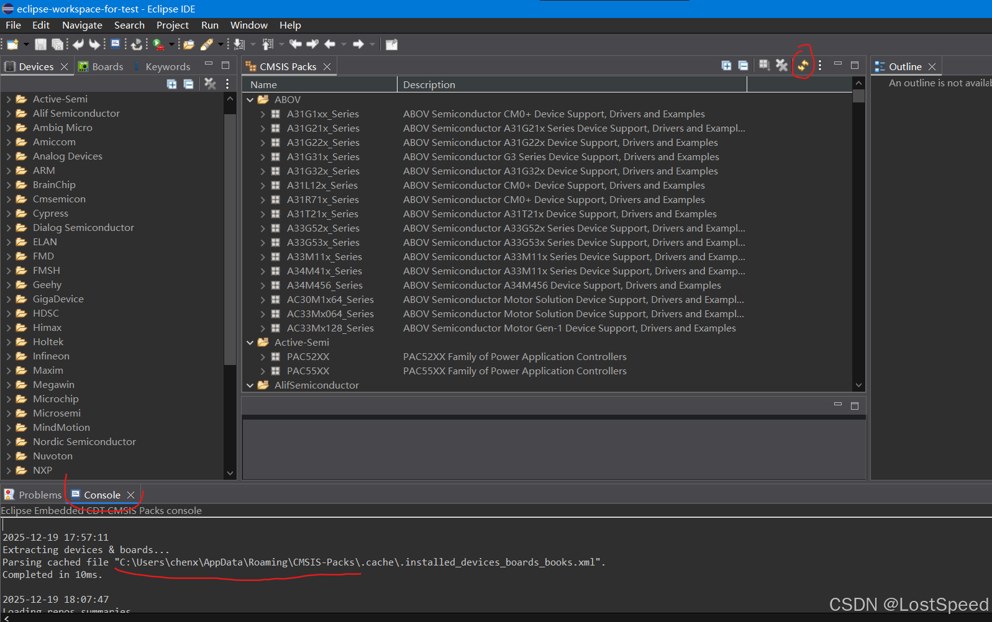Minimize the Devices view pane
The height and width of the screenshot is (622, 992).
tap(209, 64)
